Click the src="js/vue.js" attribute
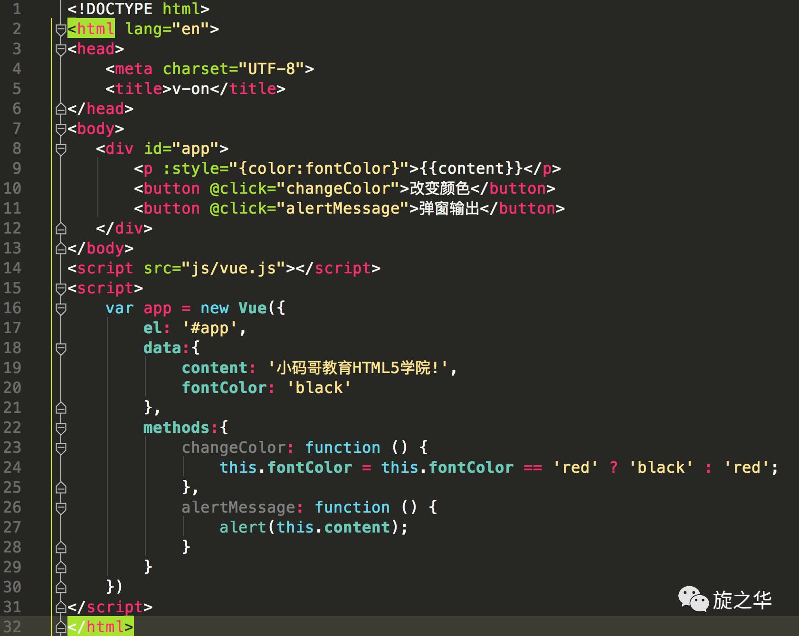 215,268
